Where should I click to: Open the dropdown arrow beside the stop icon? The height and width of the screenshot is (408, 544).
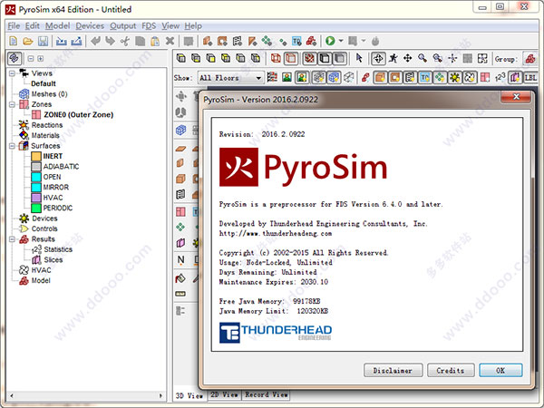pos(364,41)
